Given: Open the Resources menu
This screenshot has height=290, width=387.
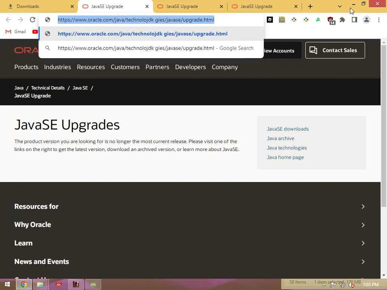Looking at the screenshot, I should tap(91, 67).
